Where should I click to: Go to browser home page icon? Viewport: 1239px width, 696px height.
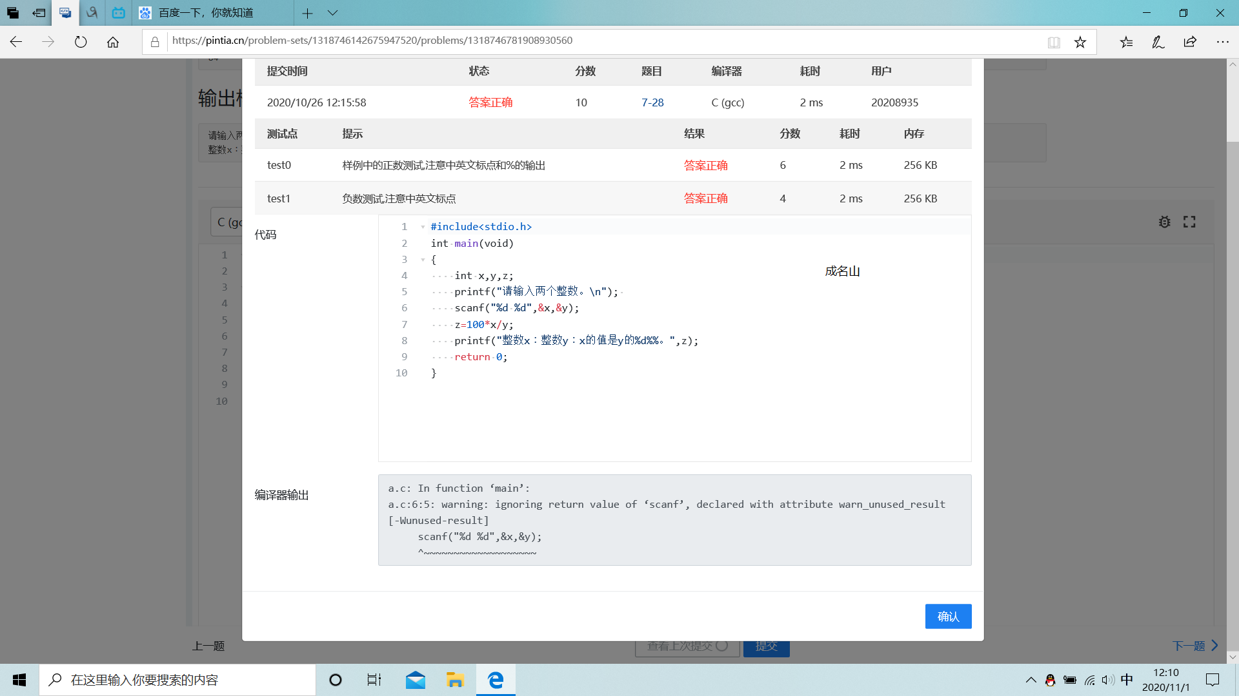113,42
